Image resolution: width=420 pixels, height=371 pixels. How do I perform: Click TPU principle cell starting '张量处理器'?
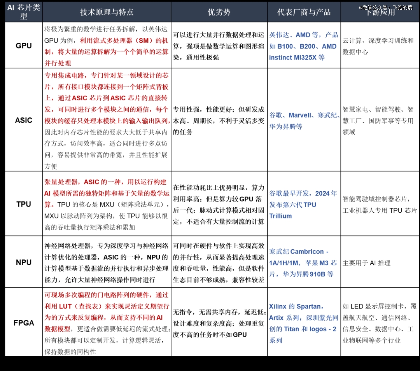tap(107, 203)
